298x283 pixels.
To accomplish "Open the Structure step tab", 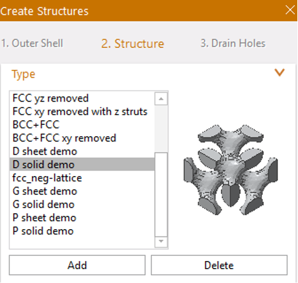I will click(x=132, y=44).
